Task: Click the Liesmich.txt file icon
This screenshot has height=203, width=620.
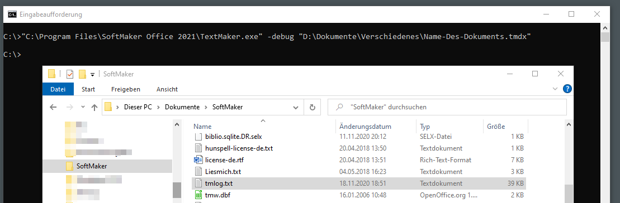Action: pos(198,171)
